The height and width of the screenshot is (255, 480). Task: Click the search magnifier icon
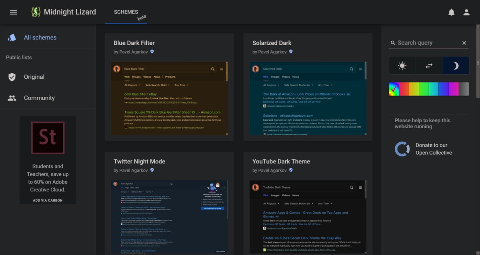(393, 43)
